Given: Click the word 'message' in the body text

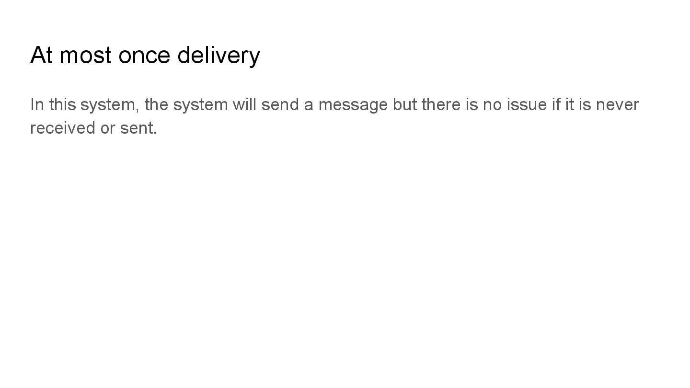Looking at the screenshot, I should tap(353, 104).
